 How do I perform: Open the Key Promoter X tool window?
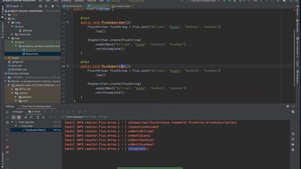point(298,47)
